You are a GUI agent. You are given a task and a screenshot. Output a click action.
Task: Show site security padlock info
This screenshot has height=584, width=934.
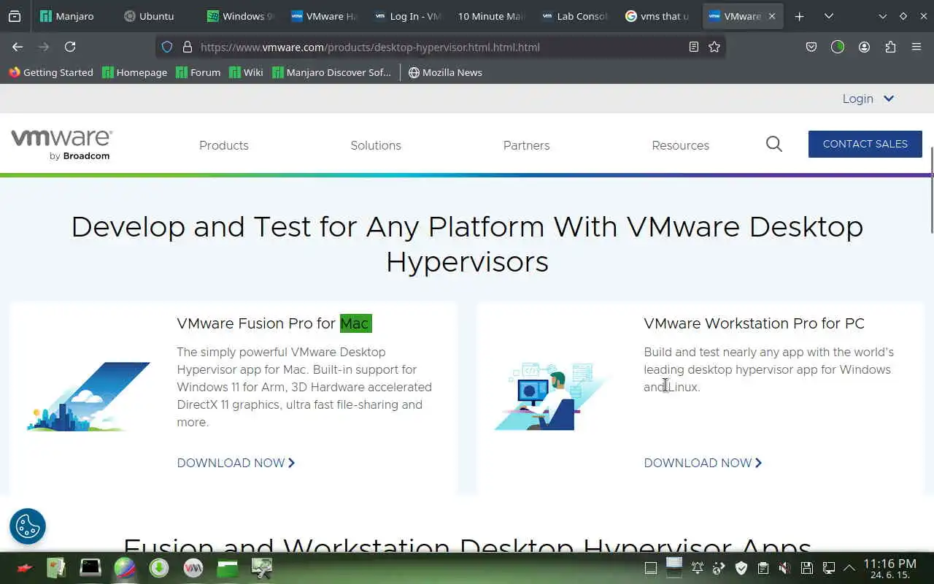pos(188,47)
